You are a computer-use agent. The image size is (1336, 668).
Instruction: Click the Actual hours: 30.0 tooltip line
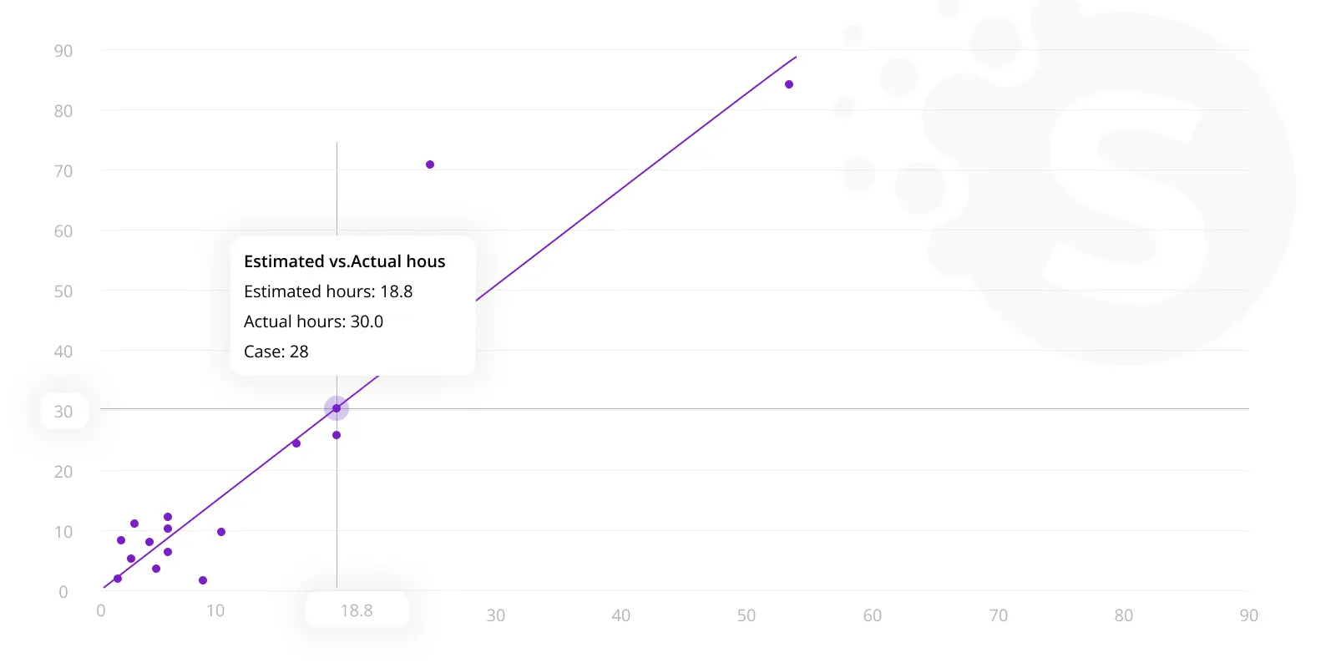(x=314, y=321)
